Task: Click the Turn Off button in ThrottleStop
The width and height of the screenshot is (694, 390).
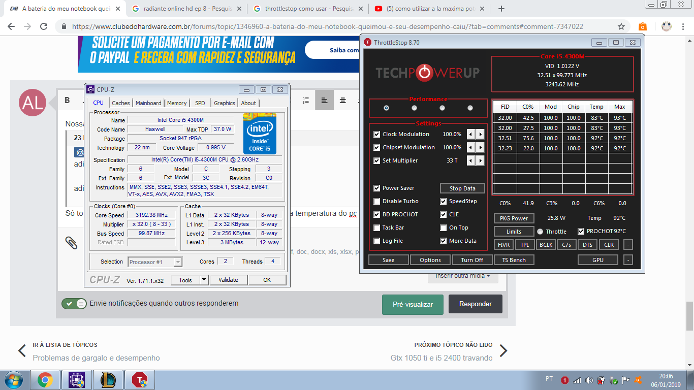Action: coord(472,260)
